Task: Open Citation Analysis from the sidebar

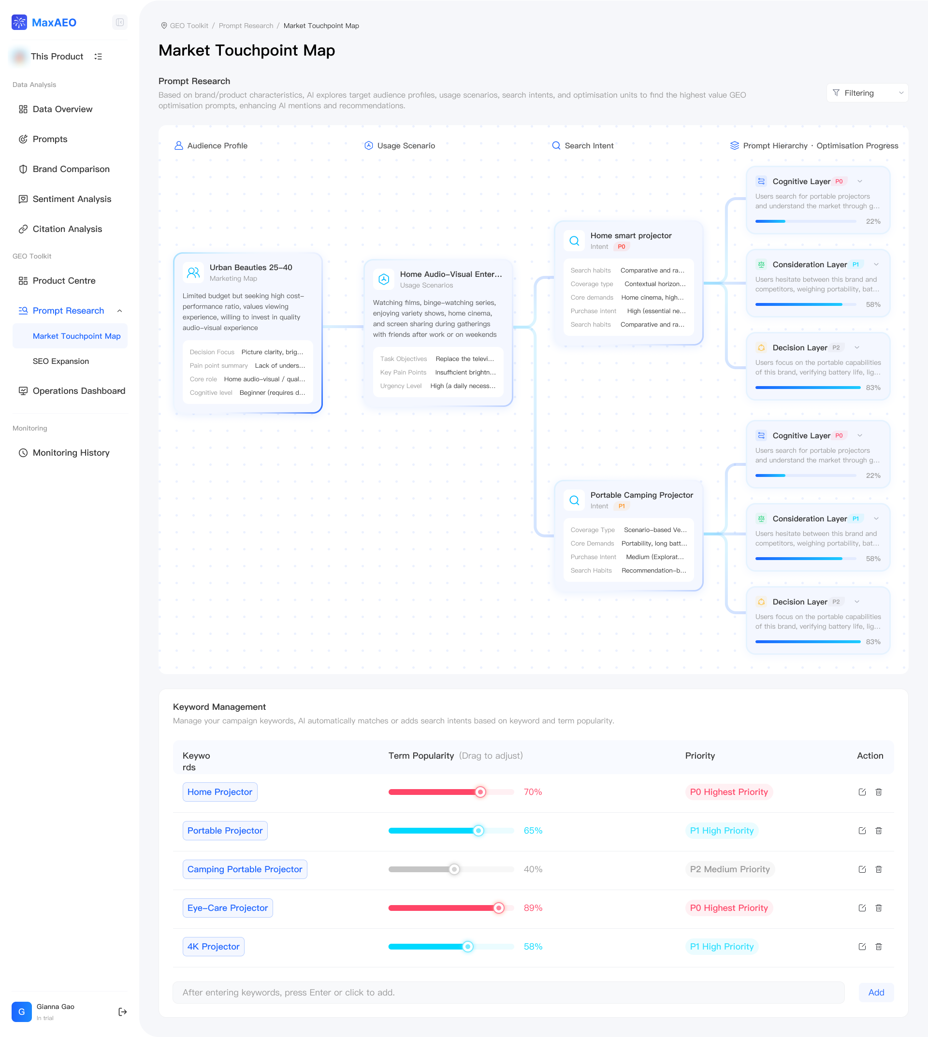Action: pos(67,229)
